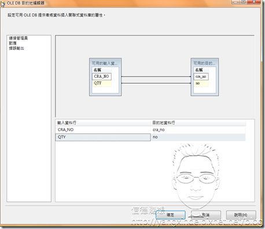Click OLE DB editor title bar icon
This screenshot has width=265, height=229.
(2, 3)
